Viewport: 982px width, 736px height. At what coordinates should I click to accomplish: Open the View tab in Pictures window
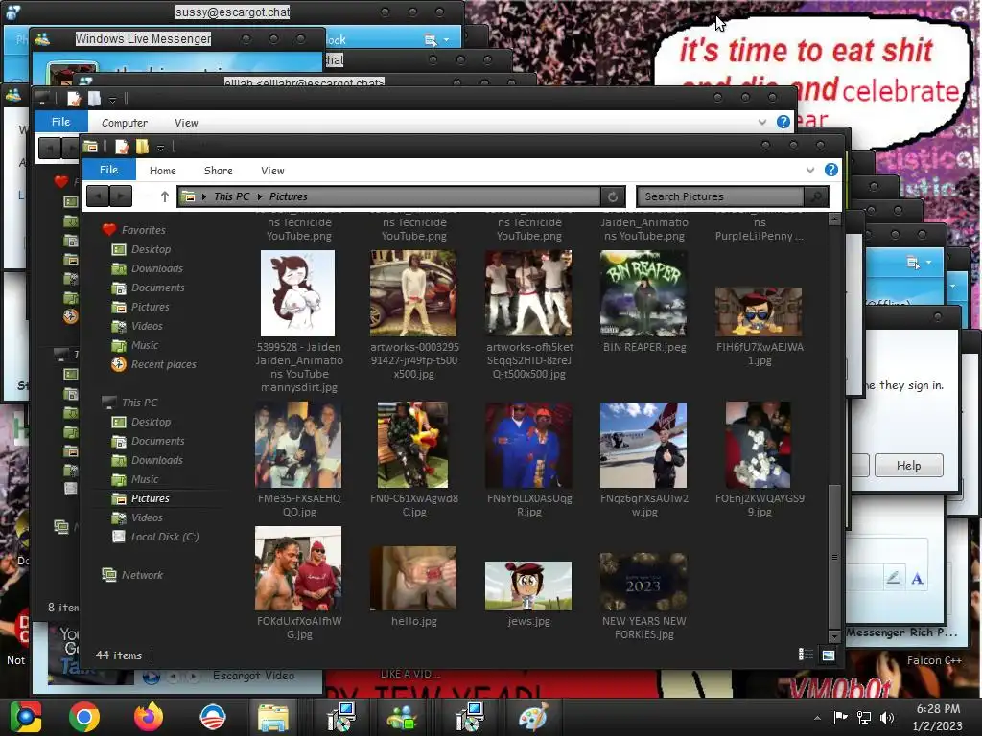[x=272, y=171]
